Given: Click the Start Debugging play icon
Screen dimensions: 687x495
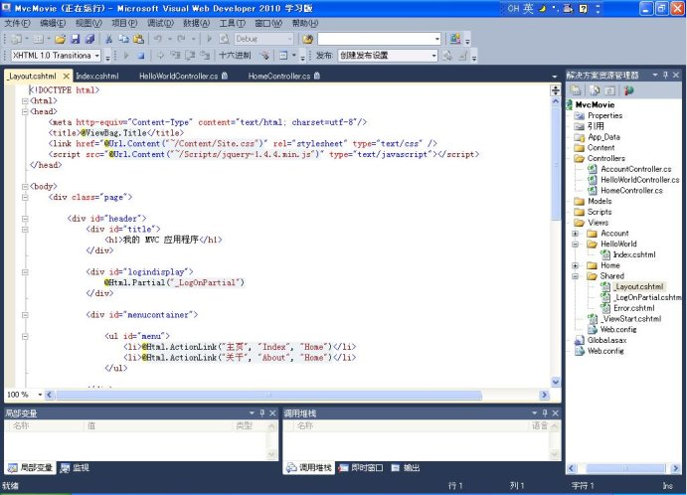Looking at the screenshot, I should [x=209, y=39].
